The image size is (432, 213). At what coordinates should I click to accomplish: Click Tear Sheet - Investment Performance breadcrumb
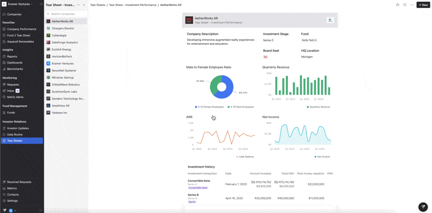(x=132, y=5)
